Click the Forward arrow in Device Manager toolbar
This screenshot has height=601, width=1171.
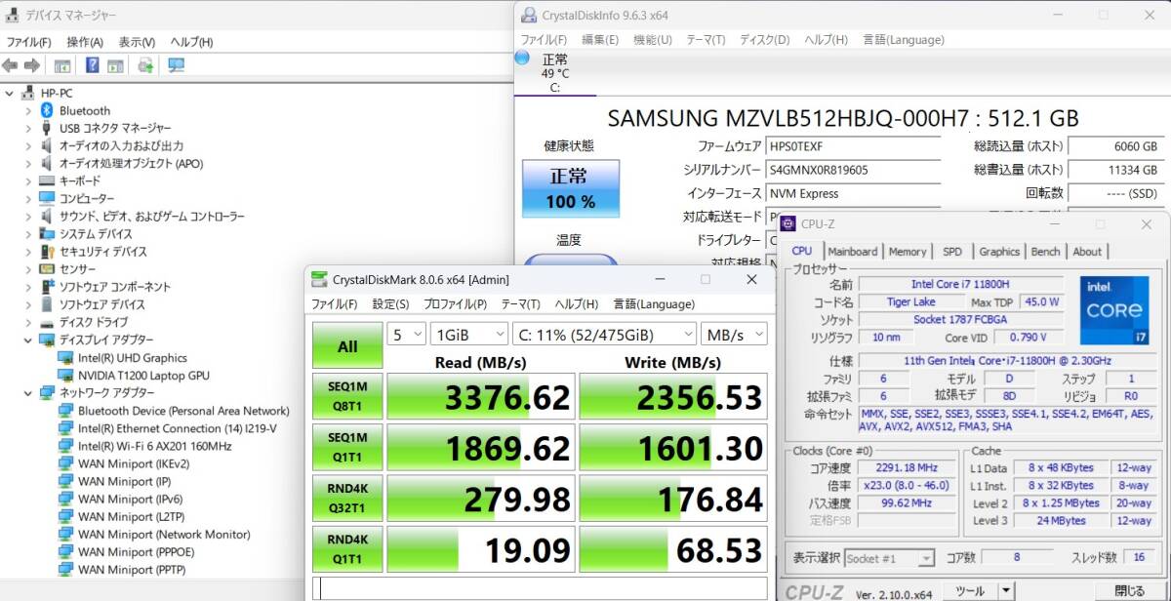coord(31,65)
